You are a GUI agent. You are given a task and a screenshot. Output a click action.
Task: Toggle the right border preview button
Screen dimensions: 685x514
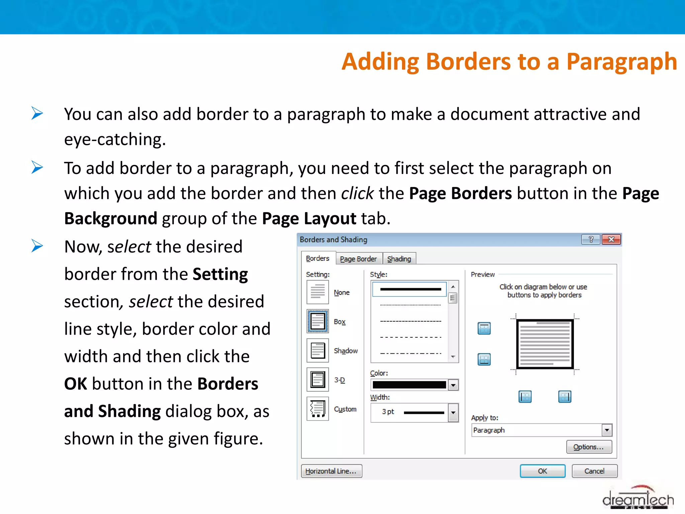coord(565,397)
